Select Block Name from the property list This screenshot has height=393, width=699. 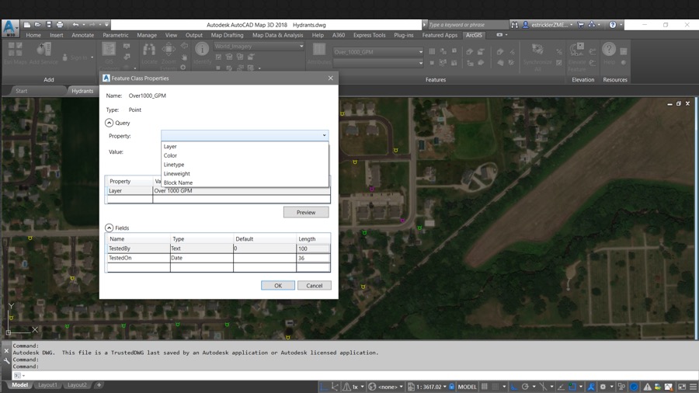(x=178, y=183)
